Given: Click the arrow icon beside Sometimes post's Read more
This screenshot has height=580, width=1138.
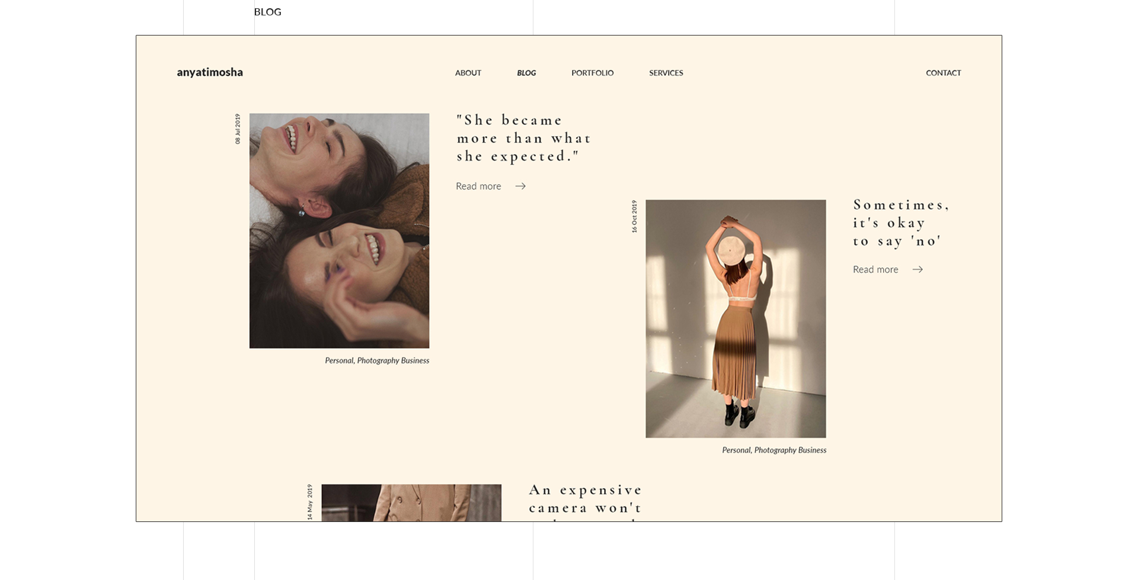Looking at the screenshot, I should (918, 269).
